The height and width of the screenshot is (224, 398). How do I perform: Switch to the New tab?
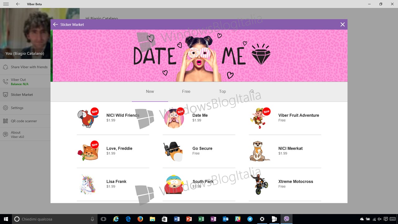pyautogui.click(x=150, y=91)
